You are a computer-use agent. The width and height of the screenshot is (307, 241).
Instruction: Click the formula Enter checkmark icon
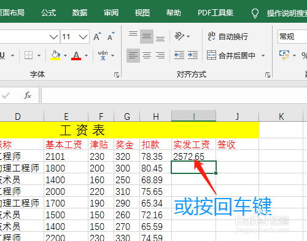(x=6, y=95)
